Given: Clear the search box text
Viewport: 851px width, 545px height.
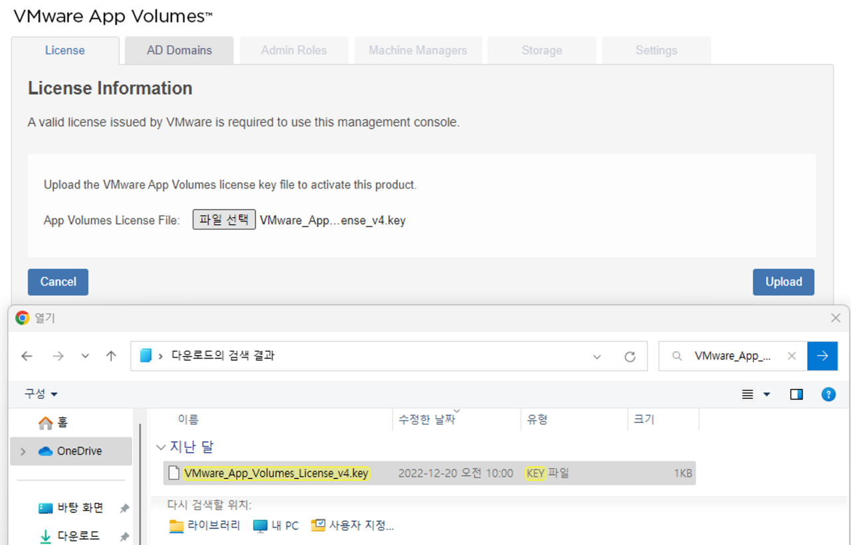Looking at the screenshot, I should click(791, 356).
